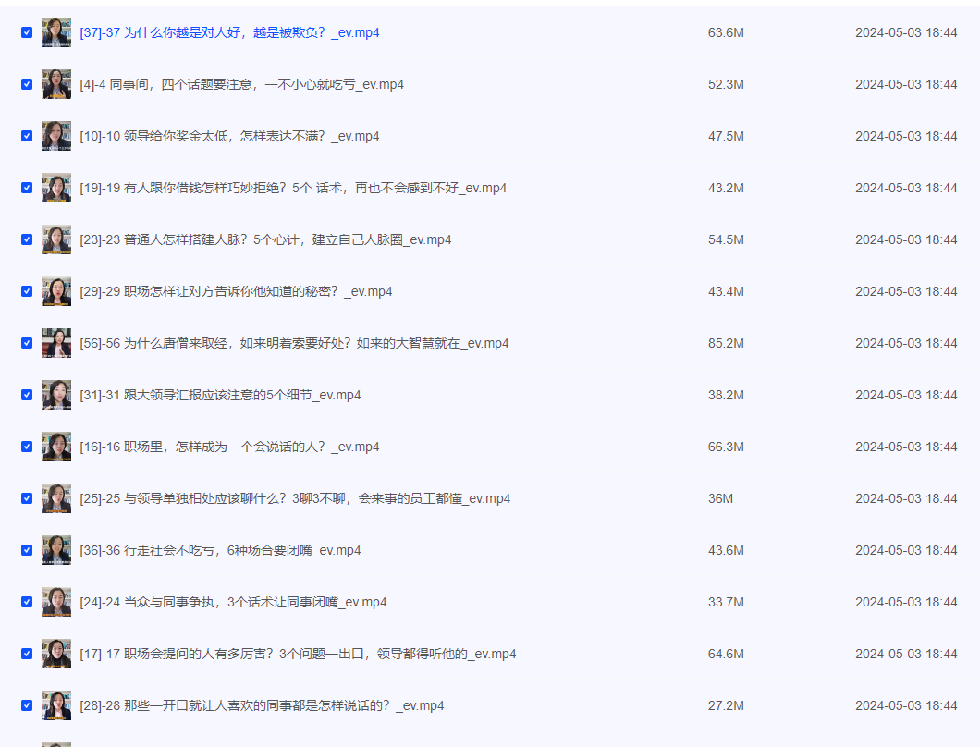980x747 pixels.
Task: Preview the [29]-29 职场怎样让对方 thumbnail
Action: point(56,291)
